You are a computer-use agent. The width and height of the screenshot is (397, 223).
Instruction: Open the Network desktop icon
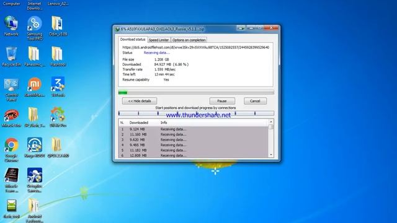11,26
